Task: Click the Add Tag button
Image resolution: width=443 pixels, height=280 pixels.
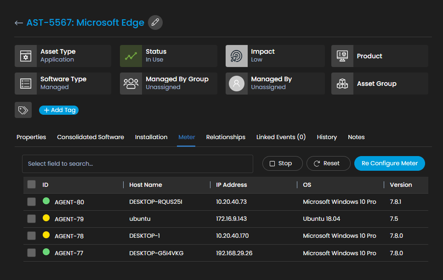Action: (59, 110)
